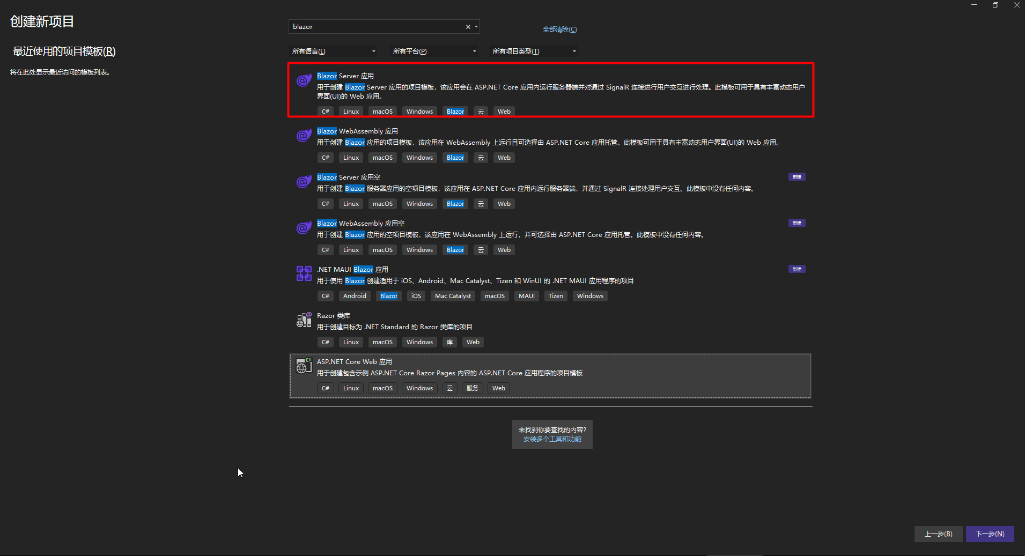Screen dimensions: 1025x556
Task: Clear the blazor search text with X
Action: (468, 27)
